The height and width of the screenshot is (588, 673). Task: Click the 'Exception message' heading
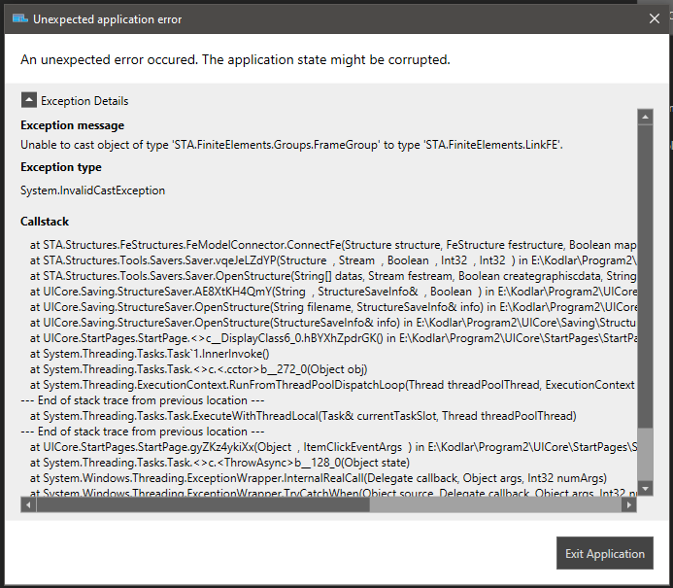[72, 125]
